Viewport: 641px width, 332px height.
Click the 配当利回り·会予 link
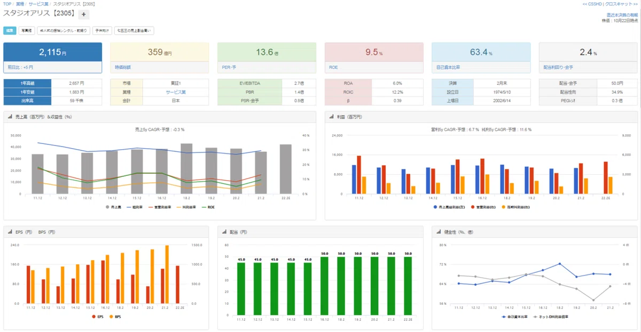tap(558, 68)
